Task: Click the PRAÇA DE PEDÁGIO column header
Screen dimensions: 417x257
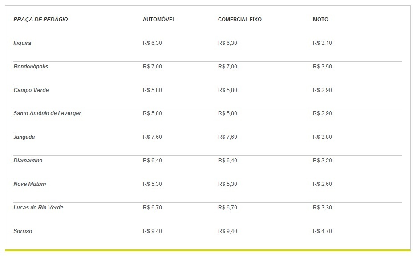Action: point(40,20)
